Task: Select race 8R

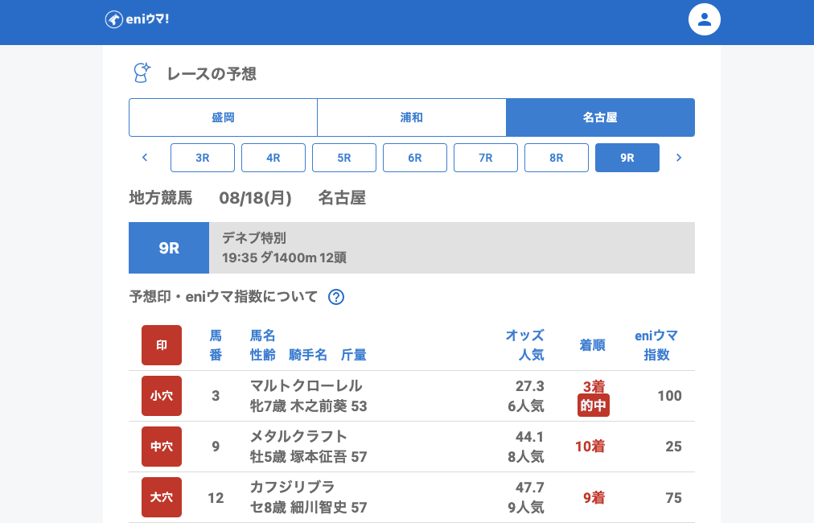Action: 557,158
